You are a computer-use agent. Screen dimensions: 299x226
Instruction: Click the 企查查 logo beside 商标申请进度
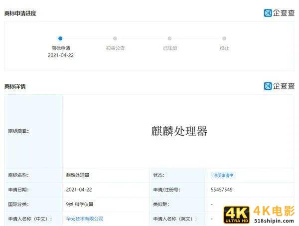pyautogui.click(x=279, y=13)
